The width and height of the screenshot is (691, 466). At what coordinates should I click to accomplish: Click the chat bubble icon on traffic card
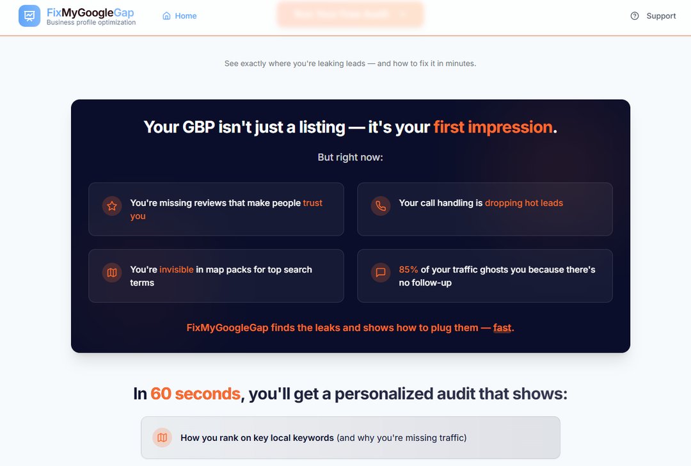pos(381,273)
